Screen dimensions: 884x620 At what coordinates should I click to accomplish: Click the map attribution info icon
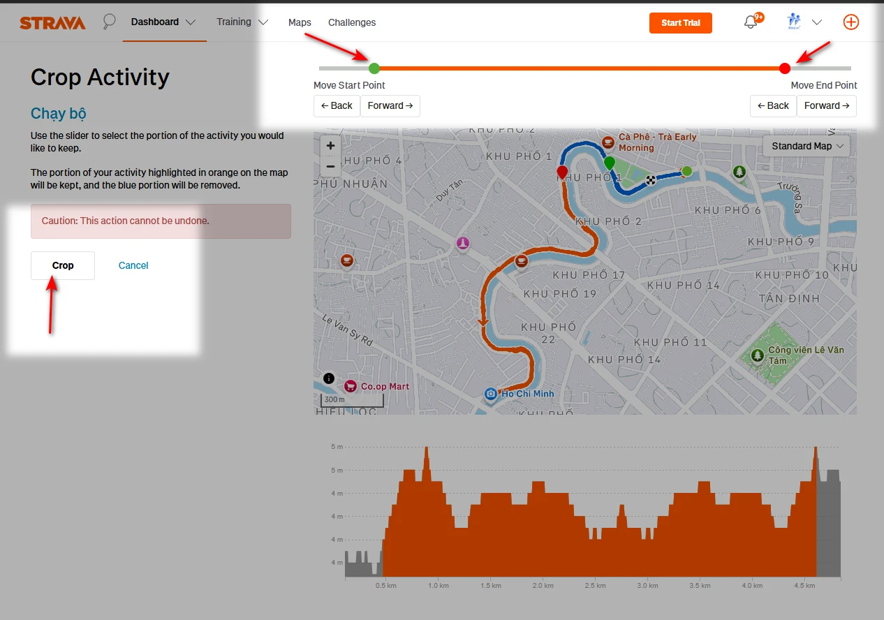click(328, 378)
